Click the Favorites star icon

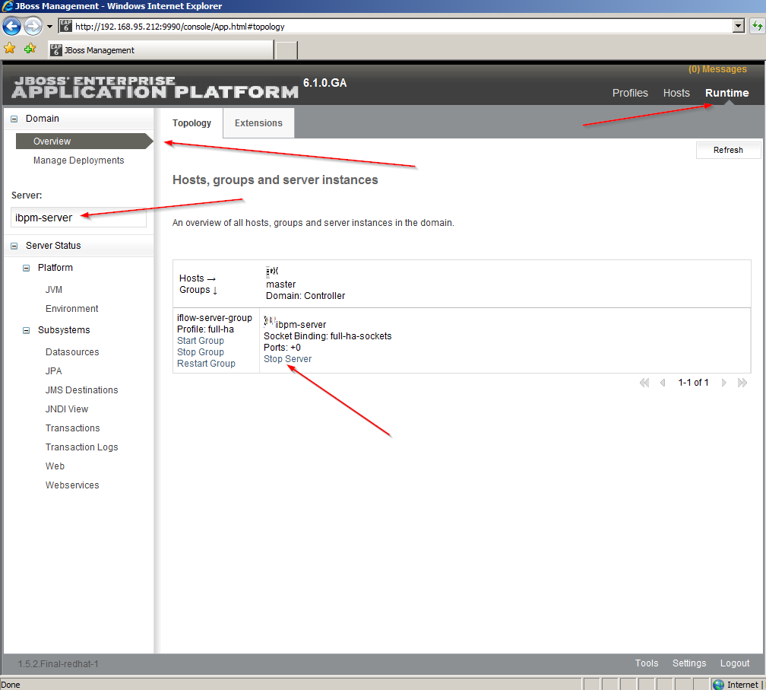click(x=10, y=49)
